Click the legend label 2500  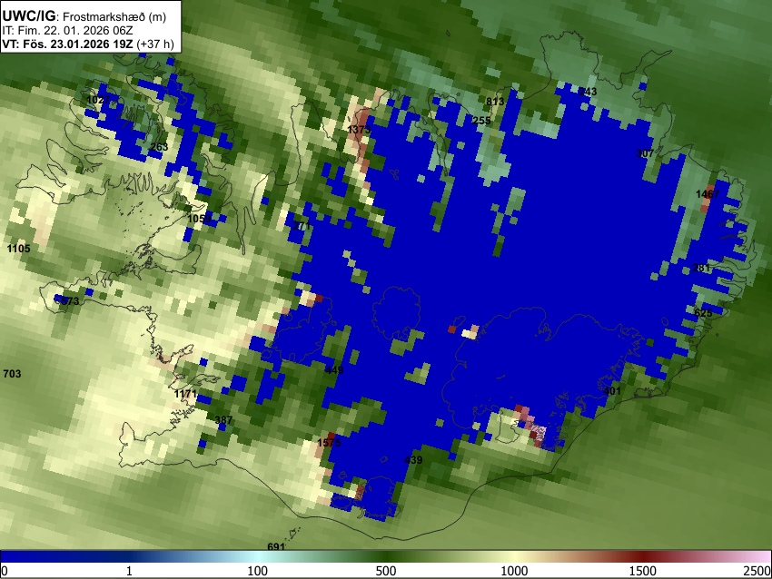pos(757,571)
